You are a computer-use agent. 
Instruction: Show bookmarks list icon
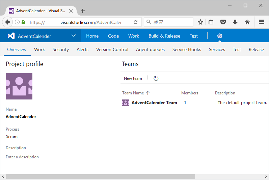(x=211, y=22)
